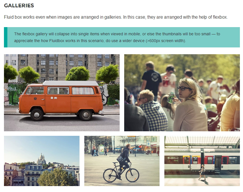Open the Paris basilica skyline thumbnail
This screenshot has width=243, height=192.
coord(42,161)
